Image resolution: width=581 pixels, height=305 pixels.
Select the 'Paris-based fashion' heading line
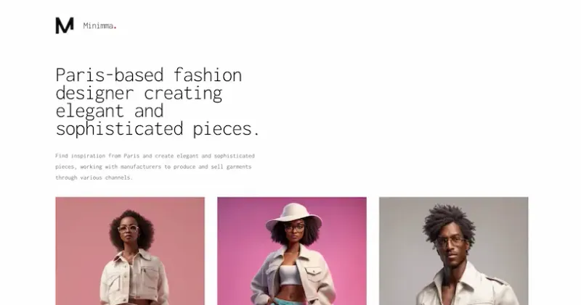149,75
